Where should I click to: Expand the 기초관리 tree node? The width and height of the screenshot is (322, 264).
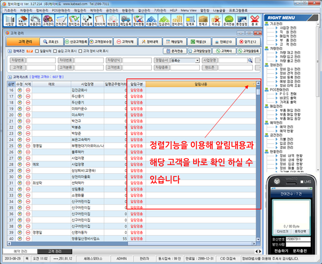click(x=268, y=23)
